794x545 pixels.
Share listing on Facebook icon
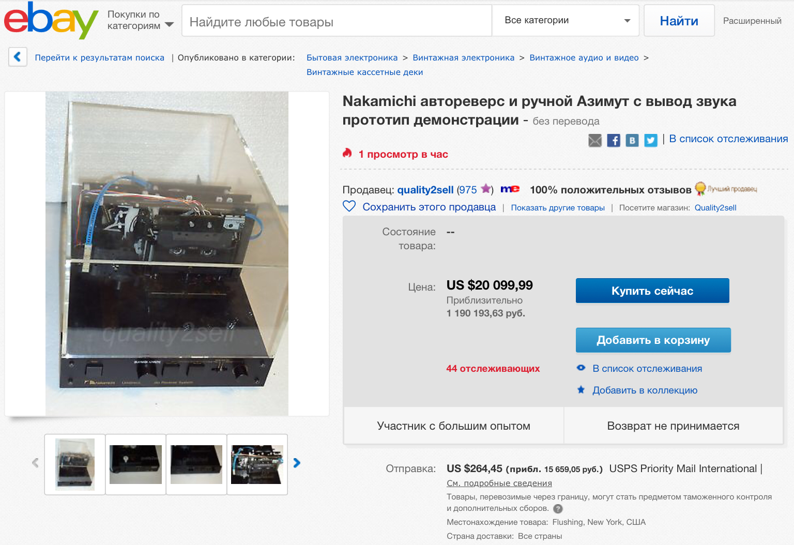[x=614, y=140]
